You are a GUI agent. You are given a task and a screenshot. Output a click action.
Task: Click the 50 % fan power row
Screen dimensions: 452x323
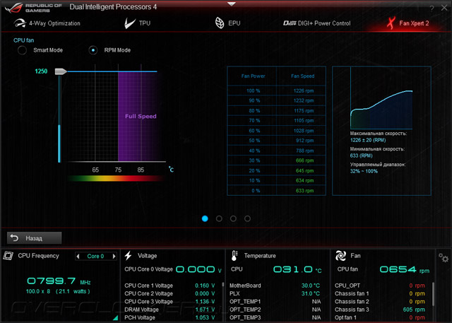276,141
